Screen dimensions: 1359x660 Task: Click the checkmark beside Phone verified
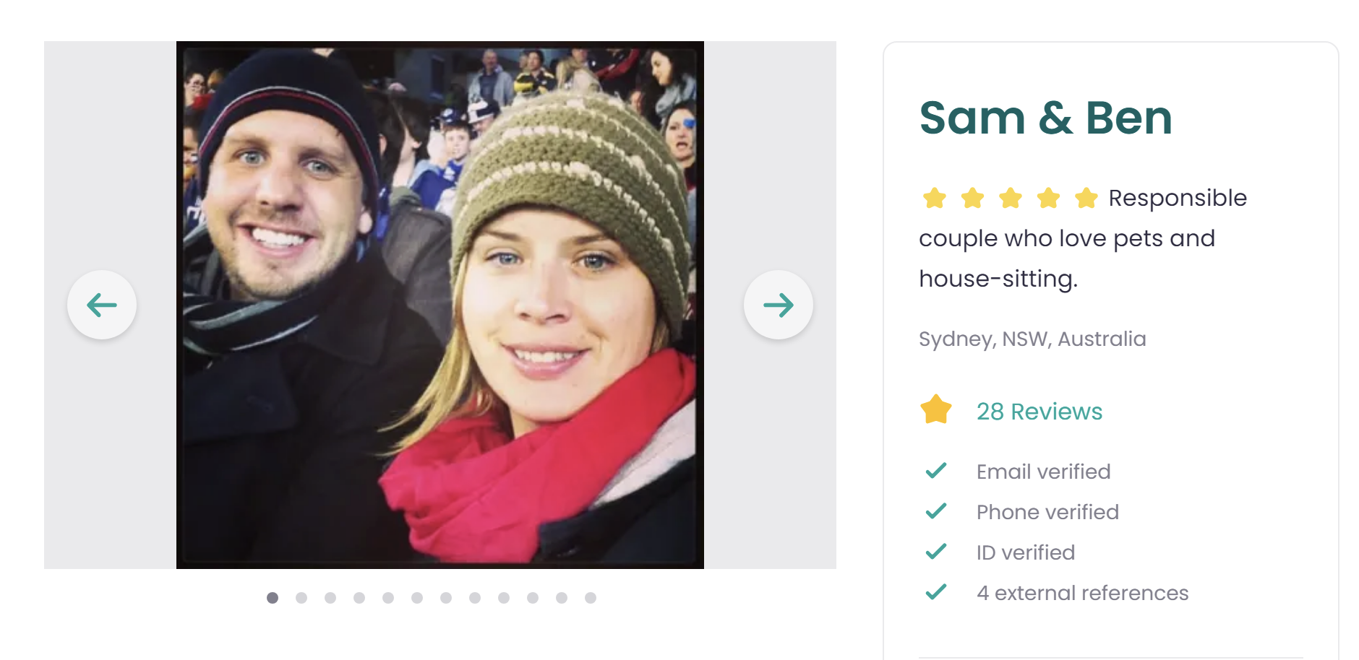point(936,511)
